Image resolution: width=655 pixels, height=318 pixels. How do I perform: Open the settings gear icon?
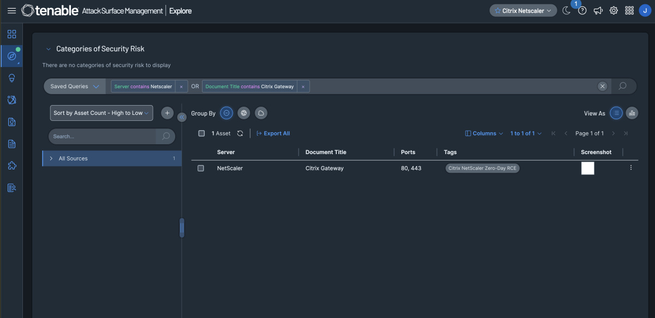[x=614, y=10]
